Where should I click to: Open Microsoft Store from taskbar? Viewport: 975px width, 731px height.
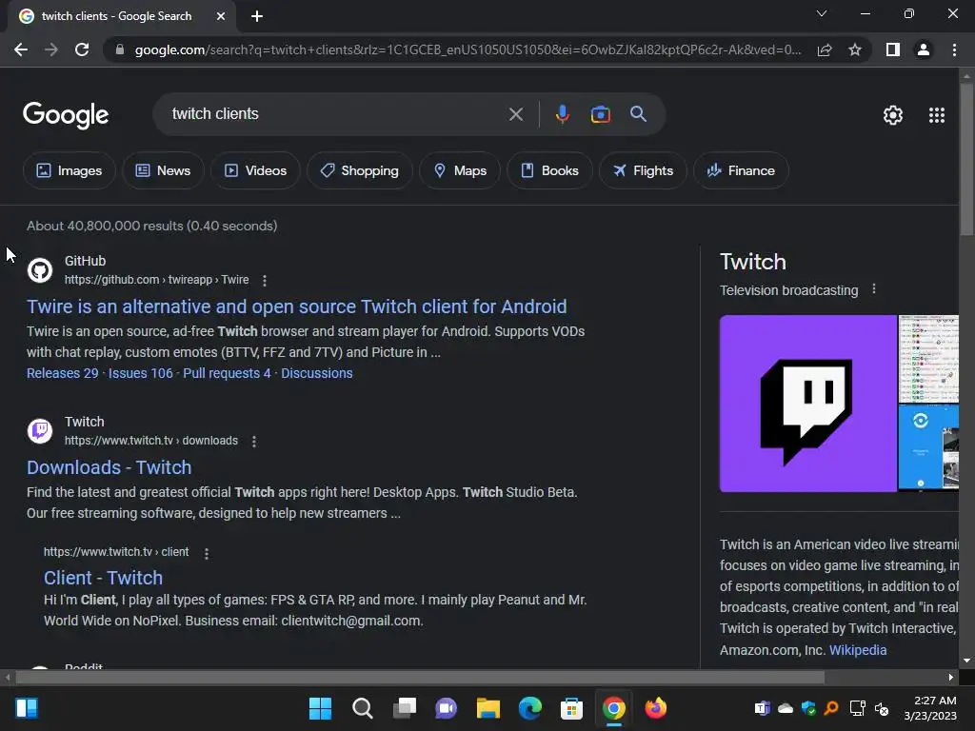(x=571, y=708)
